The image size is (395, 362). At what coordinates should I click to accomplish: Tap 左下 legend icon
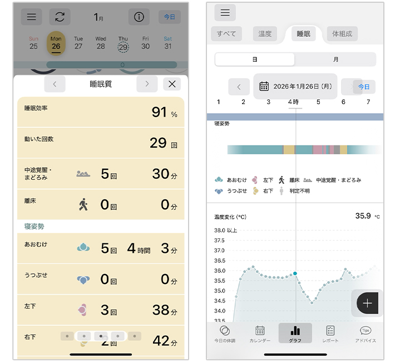pyautogui.click(x=255, y=180)
